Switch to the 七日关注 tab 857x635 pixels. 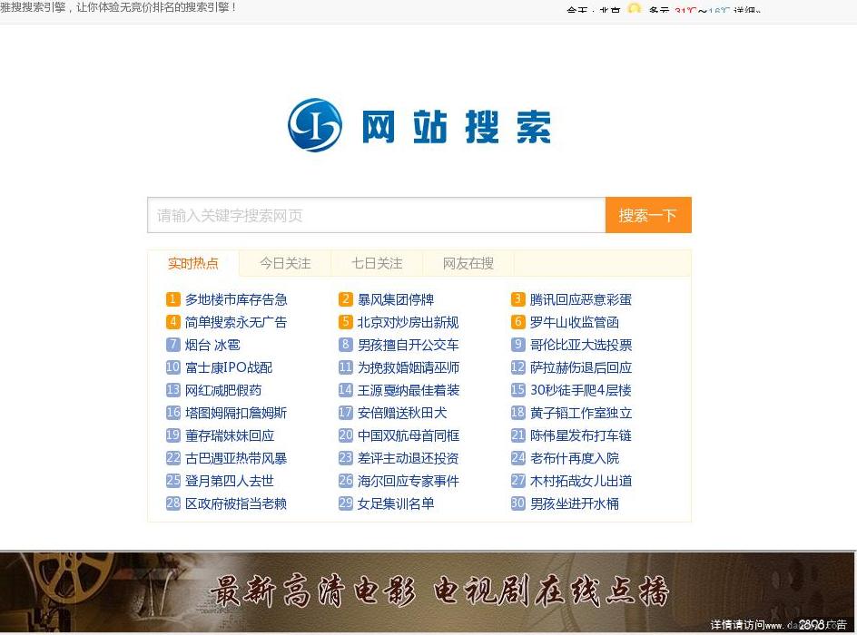(377, 263)
